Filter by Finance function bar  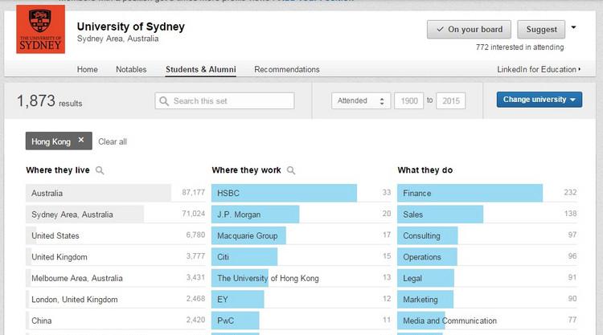pyautogui.click(x=487, y=193)
